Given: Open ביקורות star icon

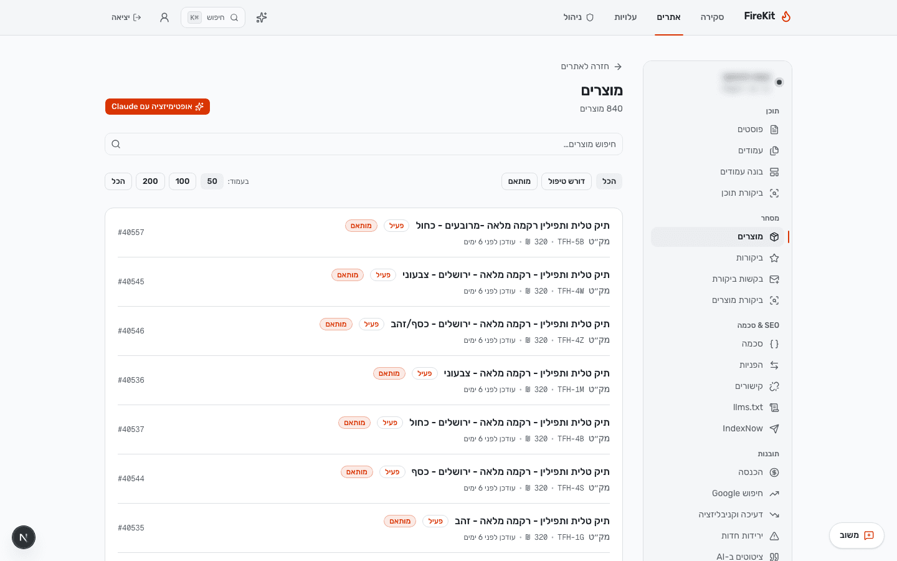Looking at the screenshot, I should 774,258.
